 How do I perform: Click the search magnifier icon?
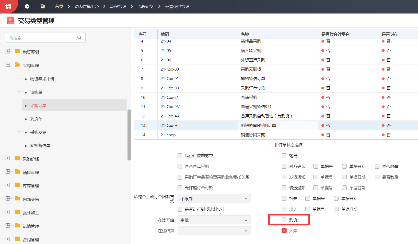pos(79,37)
